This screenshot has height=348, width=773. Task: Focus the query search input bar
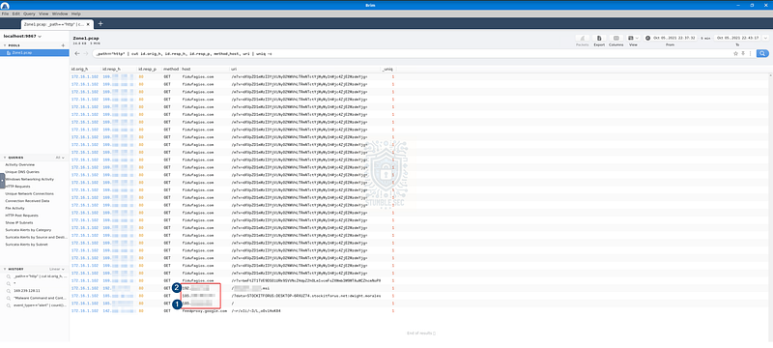pyautogui.click(x=412, y=53)
